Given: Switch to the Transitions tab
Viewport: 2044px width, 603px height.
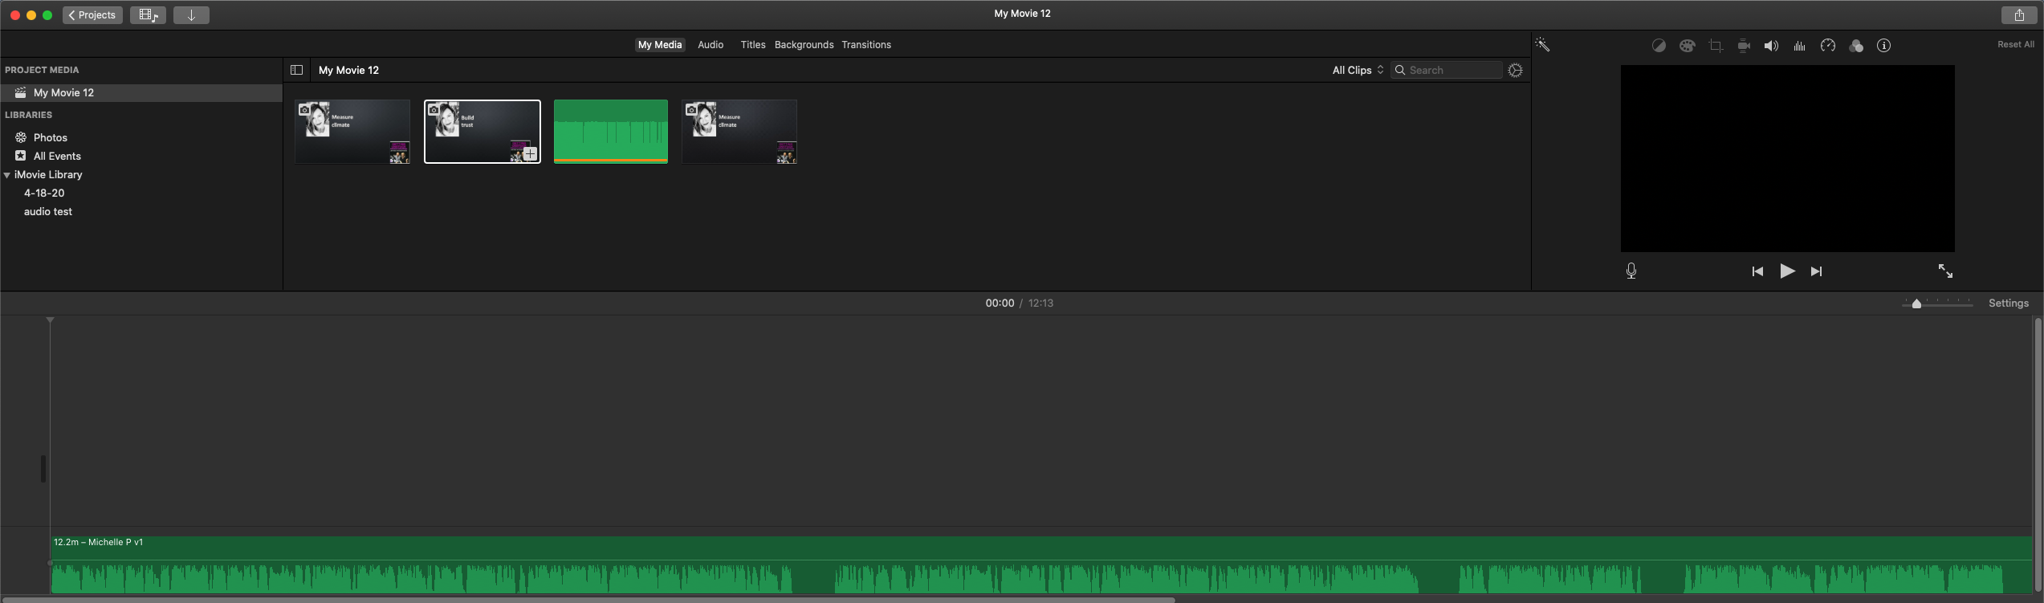Looking at the screenshot, I should tap(866, 45).
